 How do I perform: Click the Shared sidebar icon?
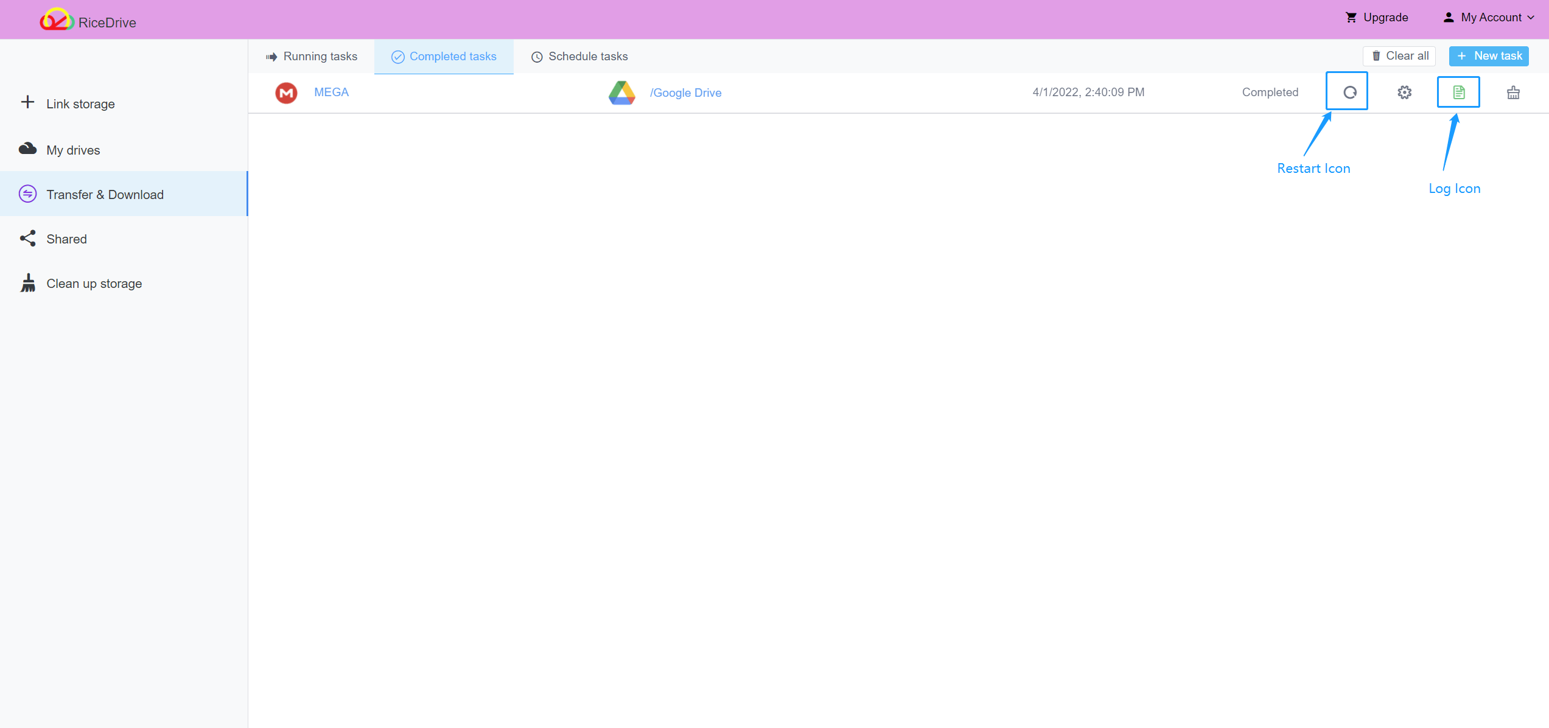(x=27, y=239)
